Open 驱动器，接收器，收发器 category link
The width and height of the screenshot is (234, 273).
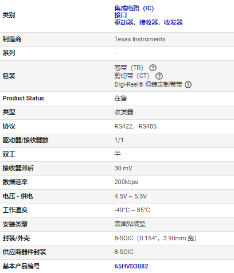coord(149,22)
